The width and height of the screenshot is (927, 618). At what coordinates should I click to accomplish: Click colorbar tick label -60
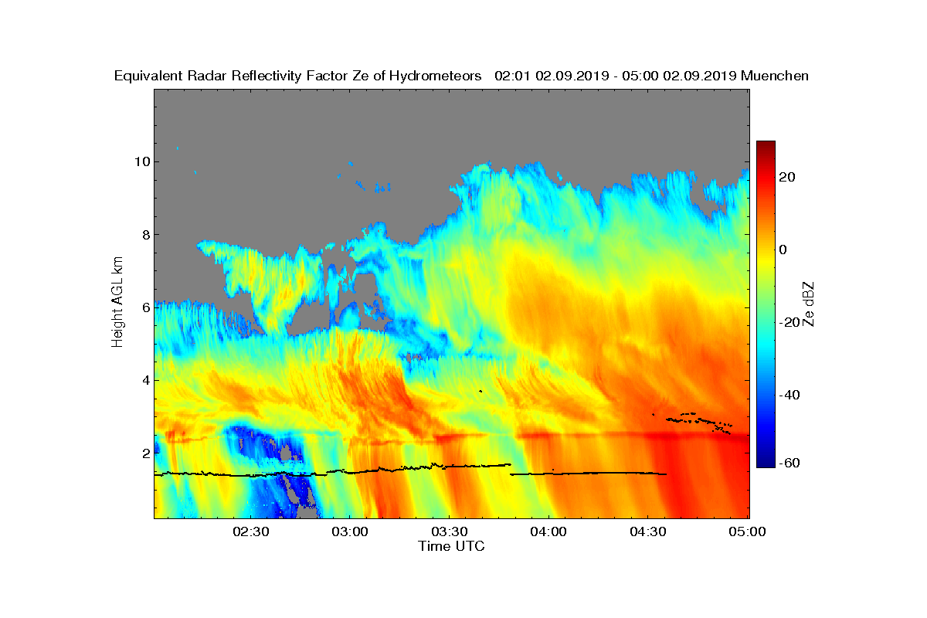pyautogui.click(x=790, y=462)
